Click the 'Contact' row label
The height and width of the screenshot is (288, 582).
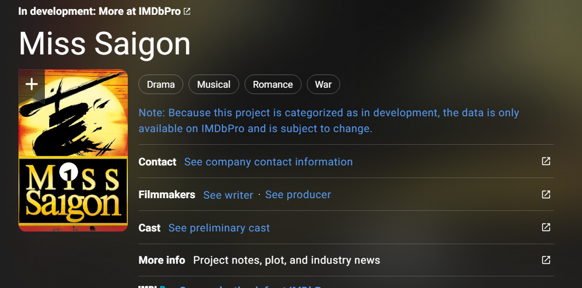(157, 162)
